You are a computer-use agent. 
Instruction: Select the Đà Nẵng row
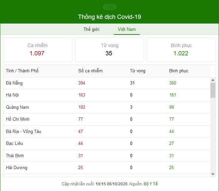107,83
